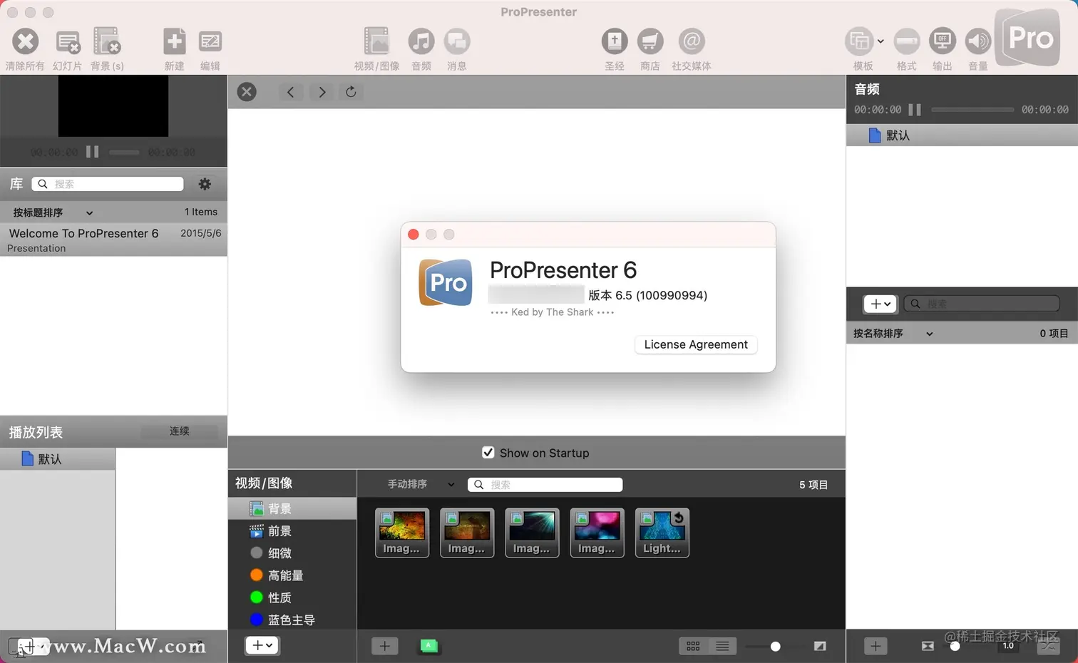Pause the preview video playback
Viewport: 1078px width, 663px height.
[x=93, y=152]
